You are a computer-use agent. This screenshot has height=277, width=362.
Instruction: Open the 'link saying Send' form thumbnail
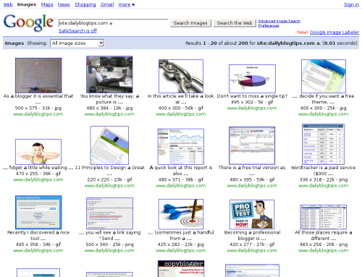(x=109, y=213)
